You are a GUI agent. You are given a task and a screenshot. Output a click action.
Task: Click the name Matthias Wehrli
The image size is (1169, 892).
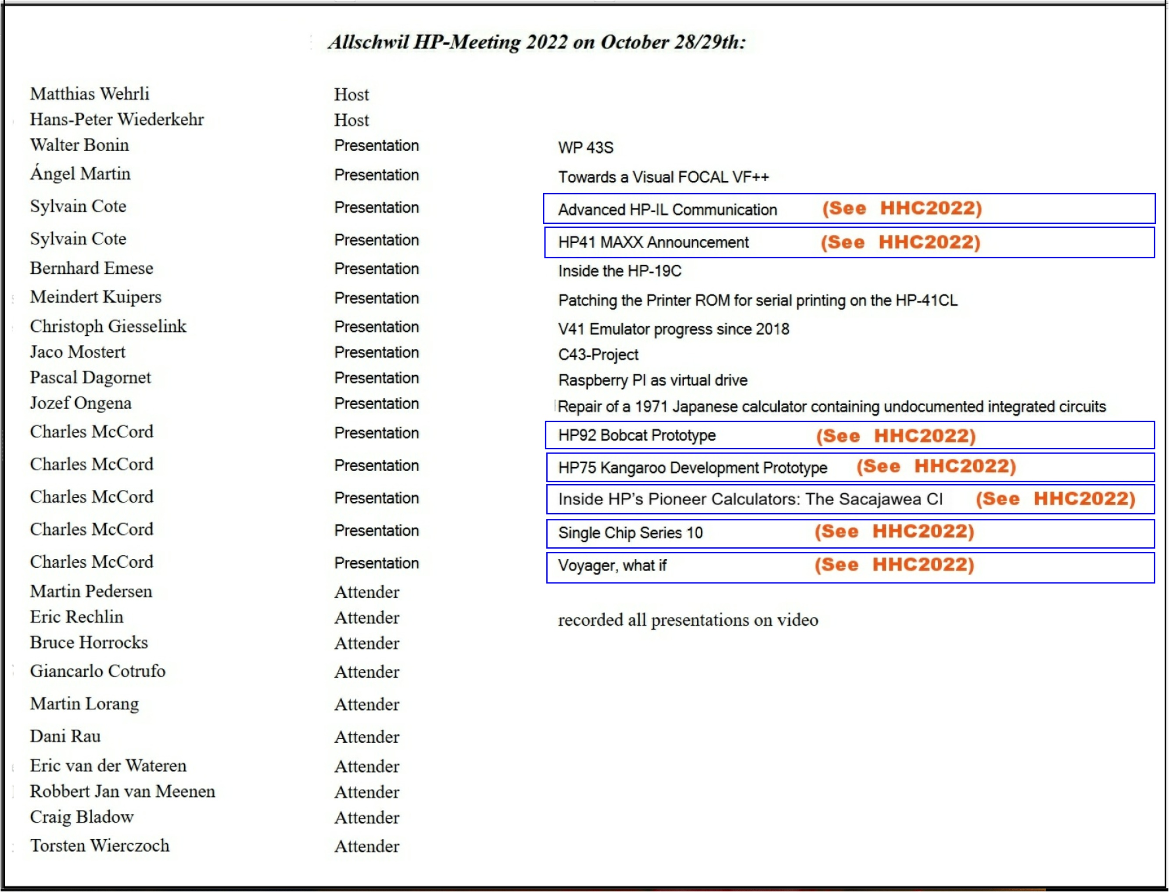(x=89, y=94)
